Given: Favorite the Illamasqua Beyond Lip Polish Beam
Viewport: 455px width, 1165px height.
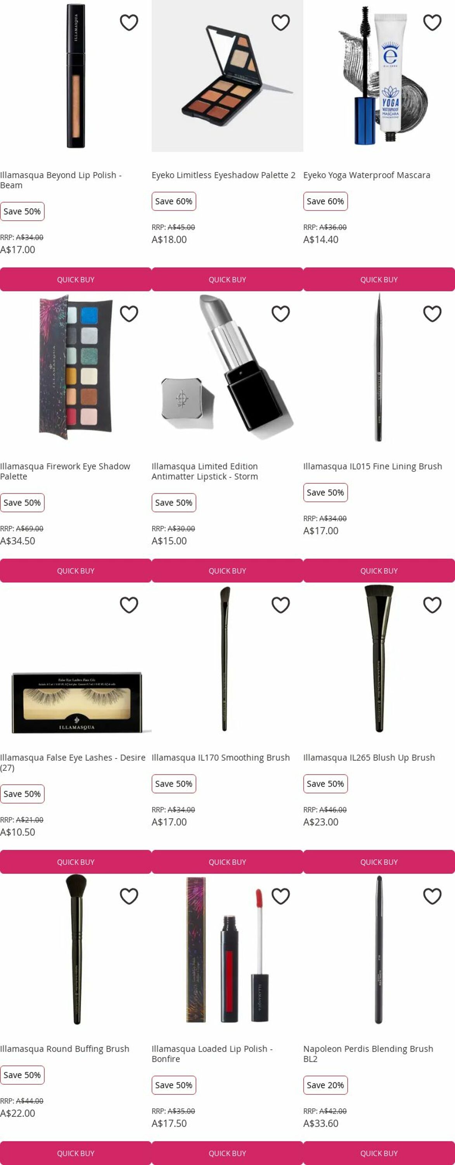Looking at the screenshot, I should (129, 23).
